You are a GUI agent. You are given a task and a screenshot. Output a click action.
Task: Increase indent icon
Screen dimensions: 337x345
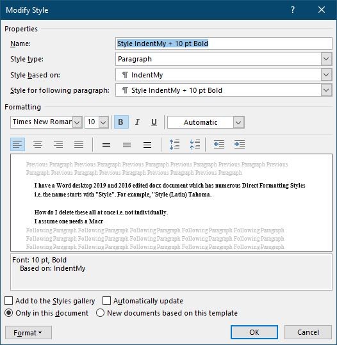[240, 145]
